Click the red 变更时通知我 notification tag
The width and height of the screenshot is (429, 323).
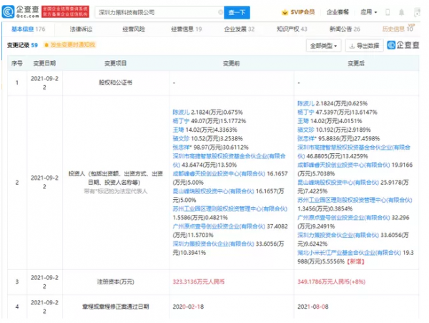(74, 44)
